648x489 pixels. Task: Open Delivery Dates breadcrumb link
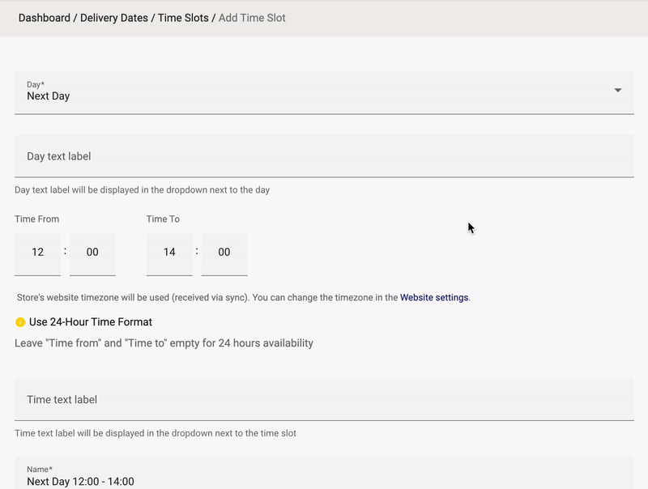114,18
